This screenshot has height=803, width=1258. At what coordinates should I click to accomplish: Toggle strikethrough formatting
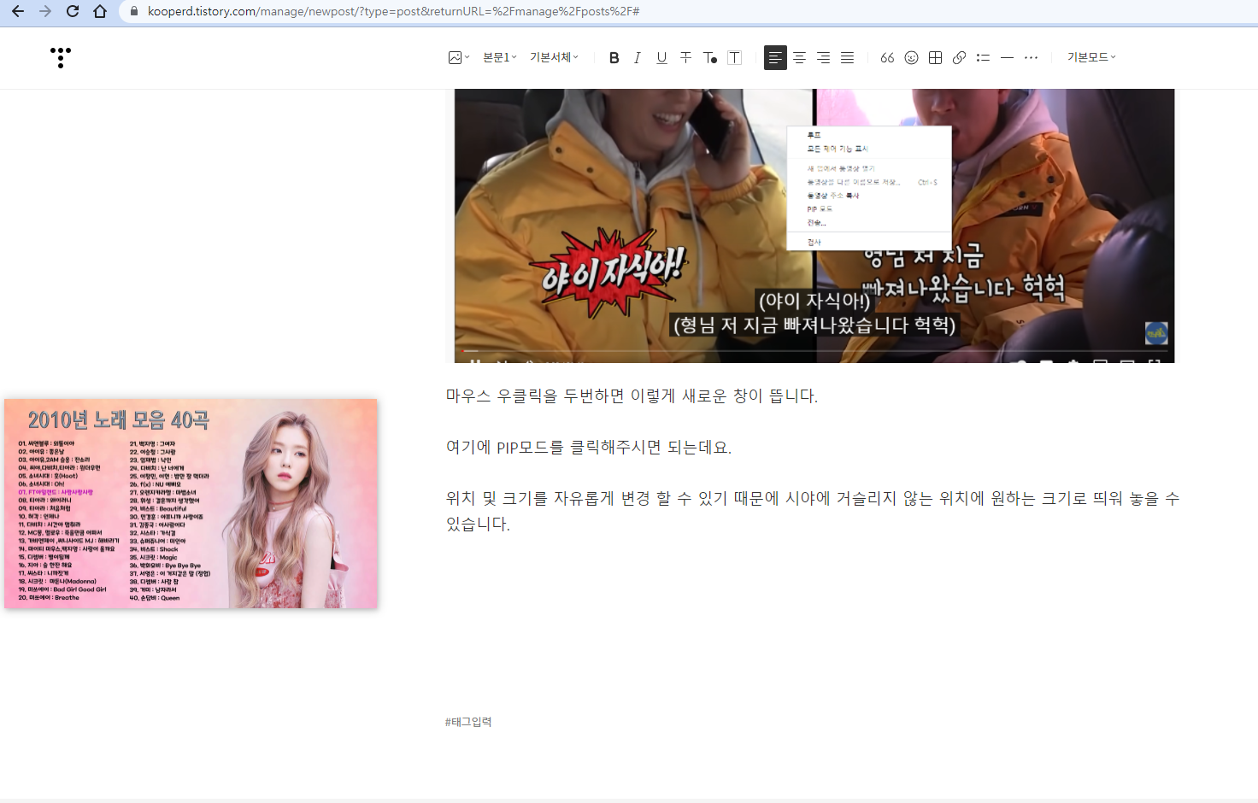pyautogui.click(x=685, y=57)
